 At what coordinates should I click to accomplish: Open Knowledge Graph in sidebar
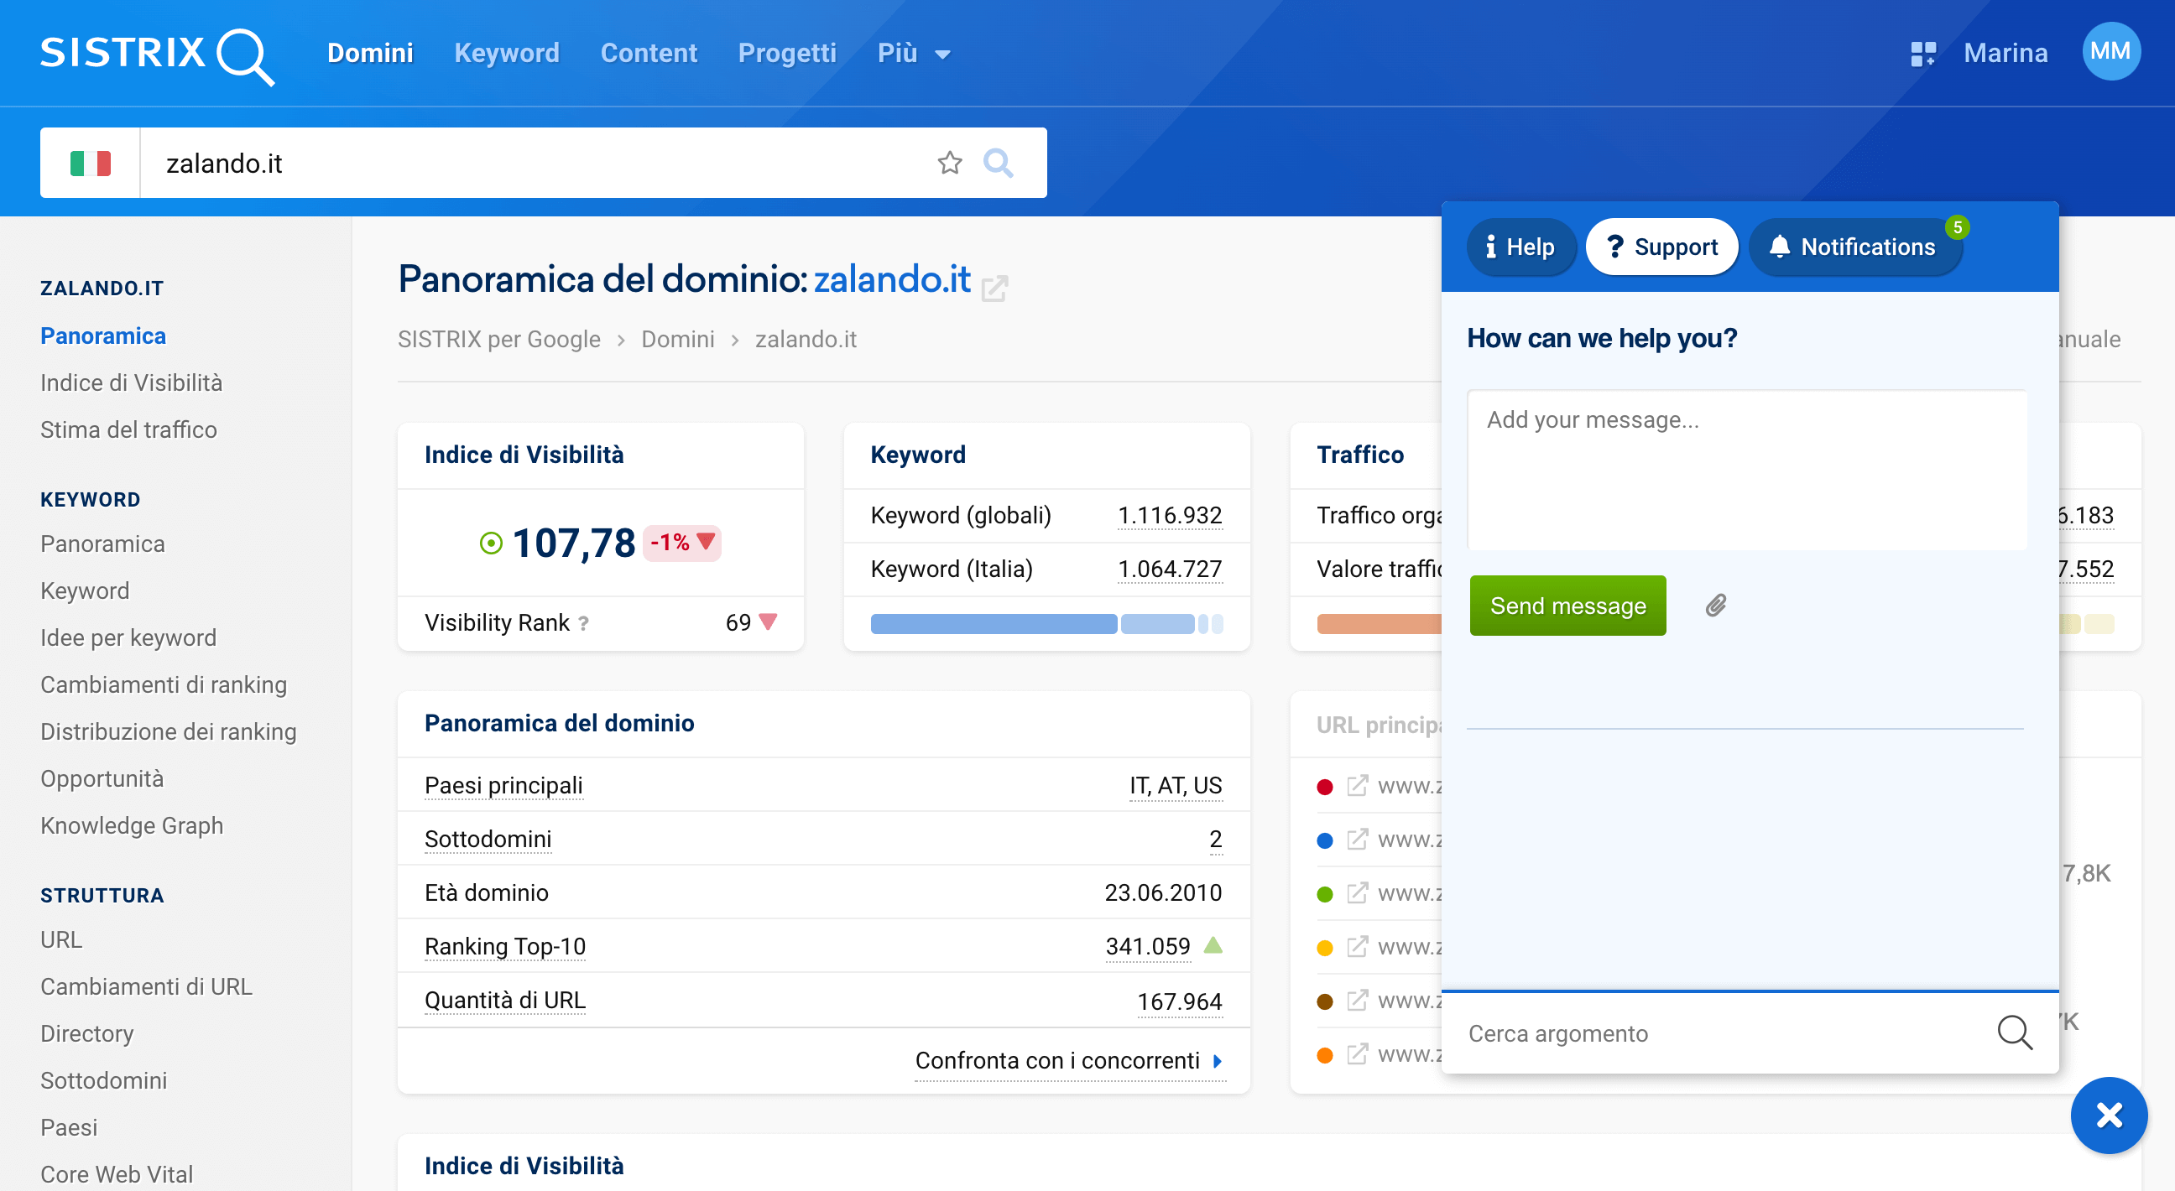[x=133, y=825]
